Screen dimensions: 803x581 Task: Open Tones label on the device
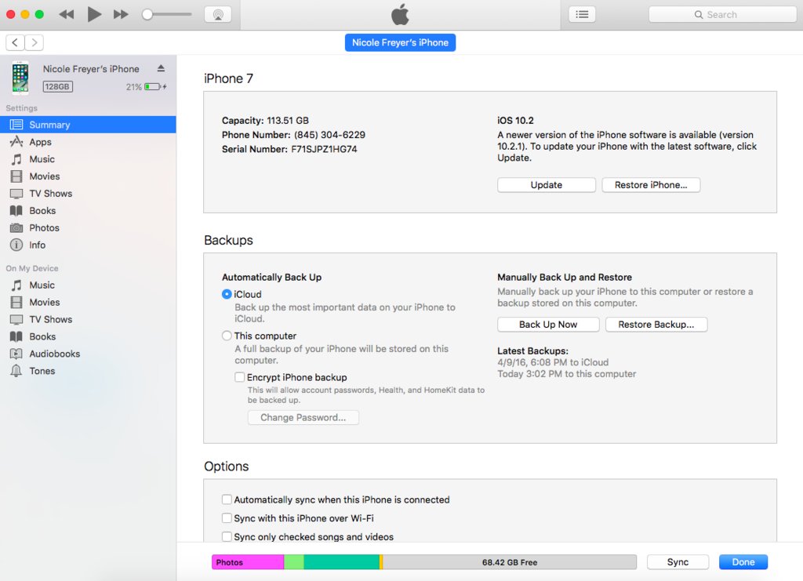(42, 371)
